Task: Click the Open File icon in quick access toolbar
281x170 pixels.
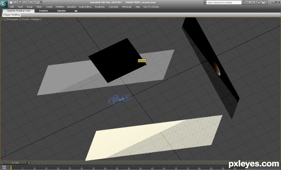Action: pyautogui.click(x=15, y=2)
